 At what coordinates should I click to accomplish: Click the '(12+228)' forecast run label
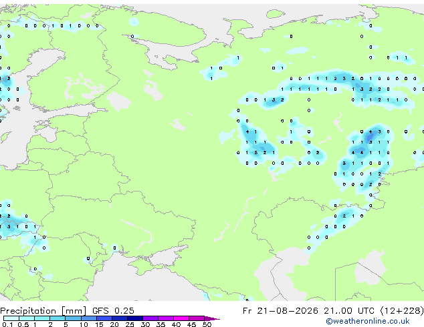click(402, 311)
